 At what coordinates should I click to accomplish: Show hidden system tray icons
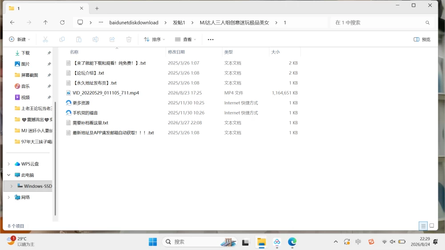(336, 242)
